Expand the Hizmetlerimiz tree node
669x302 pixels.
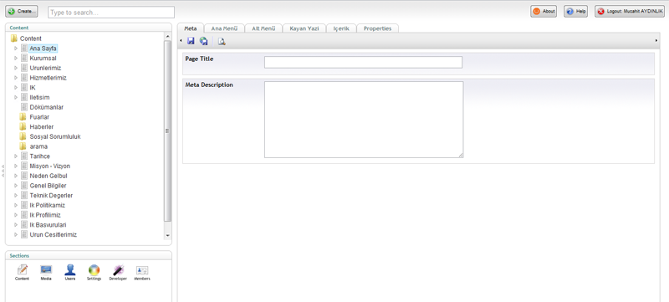[x=16, y=78]
